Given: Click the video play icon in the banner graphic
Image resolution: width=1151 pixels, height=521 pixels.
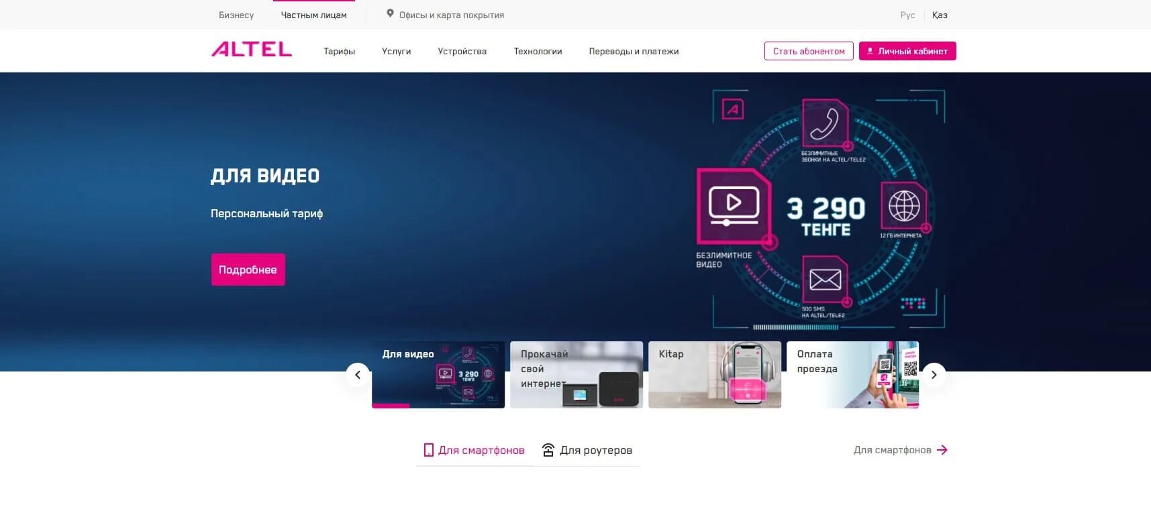Looking at the screenshot, I should (x=734, y=205).
